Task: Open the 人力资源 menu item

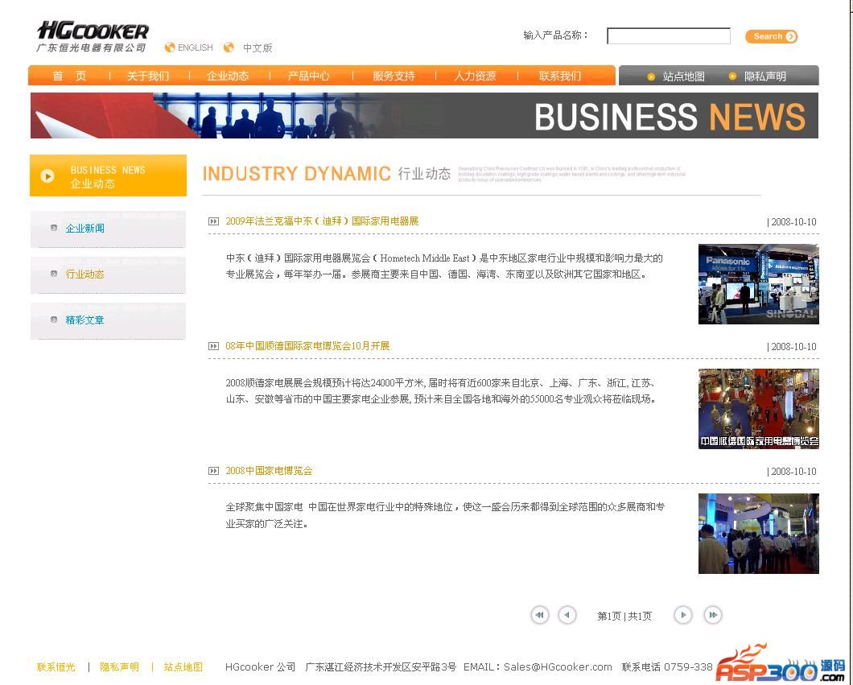Action: [475, 76]
